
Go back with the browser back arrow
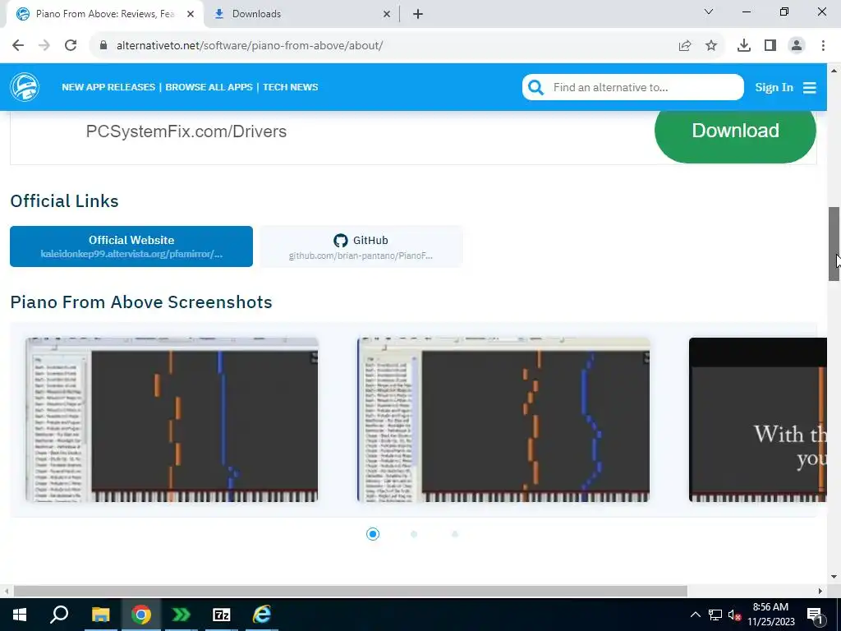[x=18, y=45]
